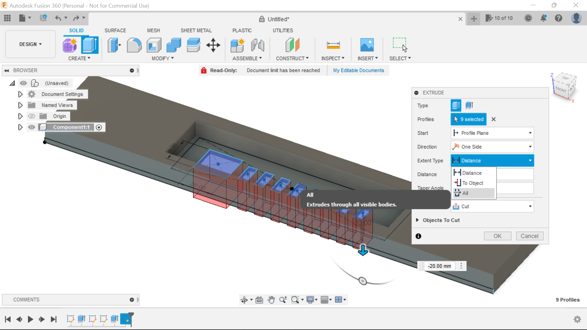The width and height of the screenshot is (587, 330).
Task: Click the -20.00 mm distance field
Action: (439, 266)
